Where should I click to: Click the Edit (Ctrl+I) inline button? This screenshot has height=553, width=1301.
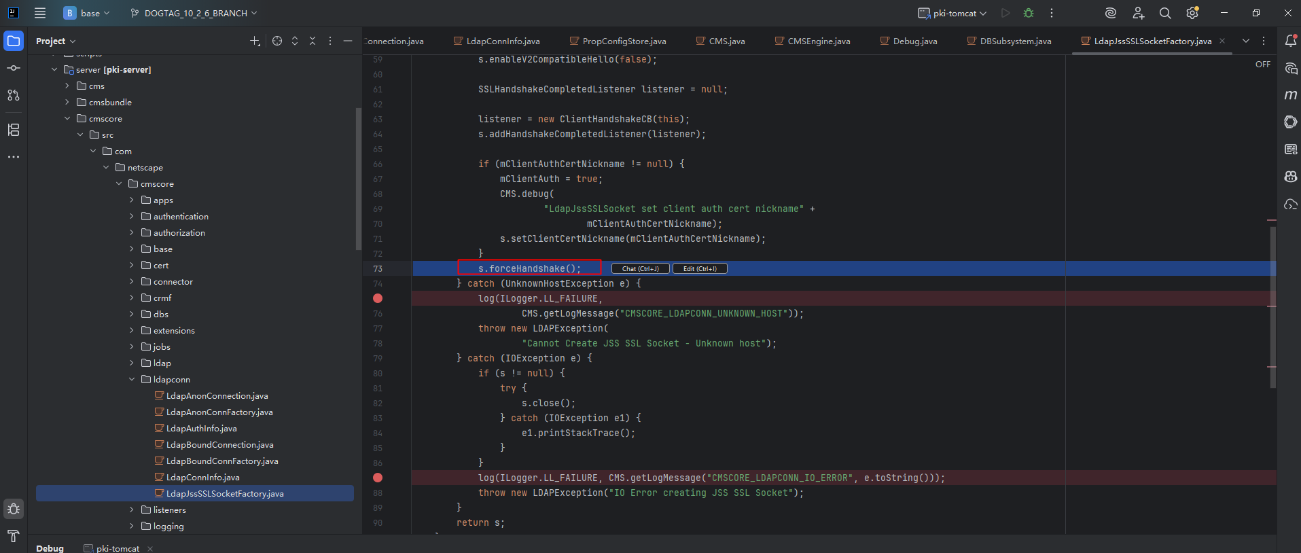click(700, 268)
